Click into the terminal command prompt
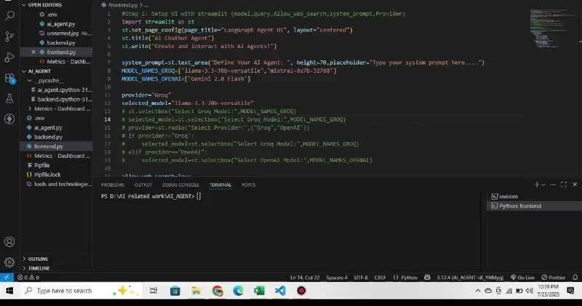This screenshot has height=306, width=582. pyautogui.click(x=199, y=196)
